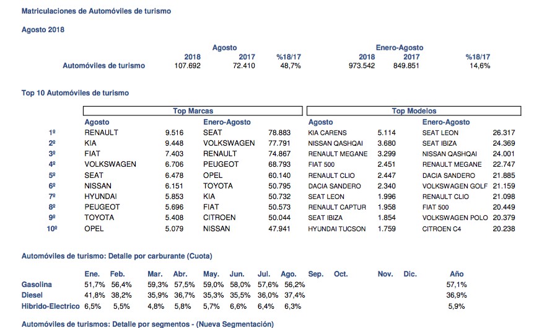Select the Enero-Agosto total 973.542
534x328 pixels.
click(361, 66)
